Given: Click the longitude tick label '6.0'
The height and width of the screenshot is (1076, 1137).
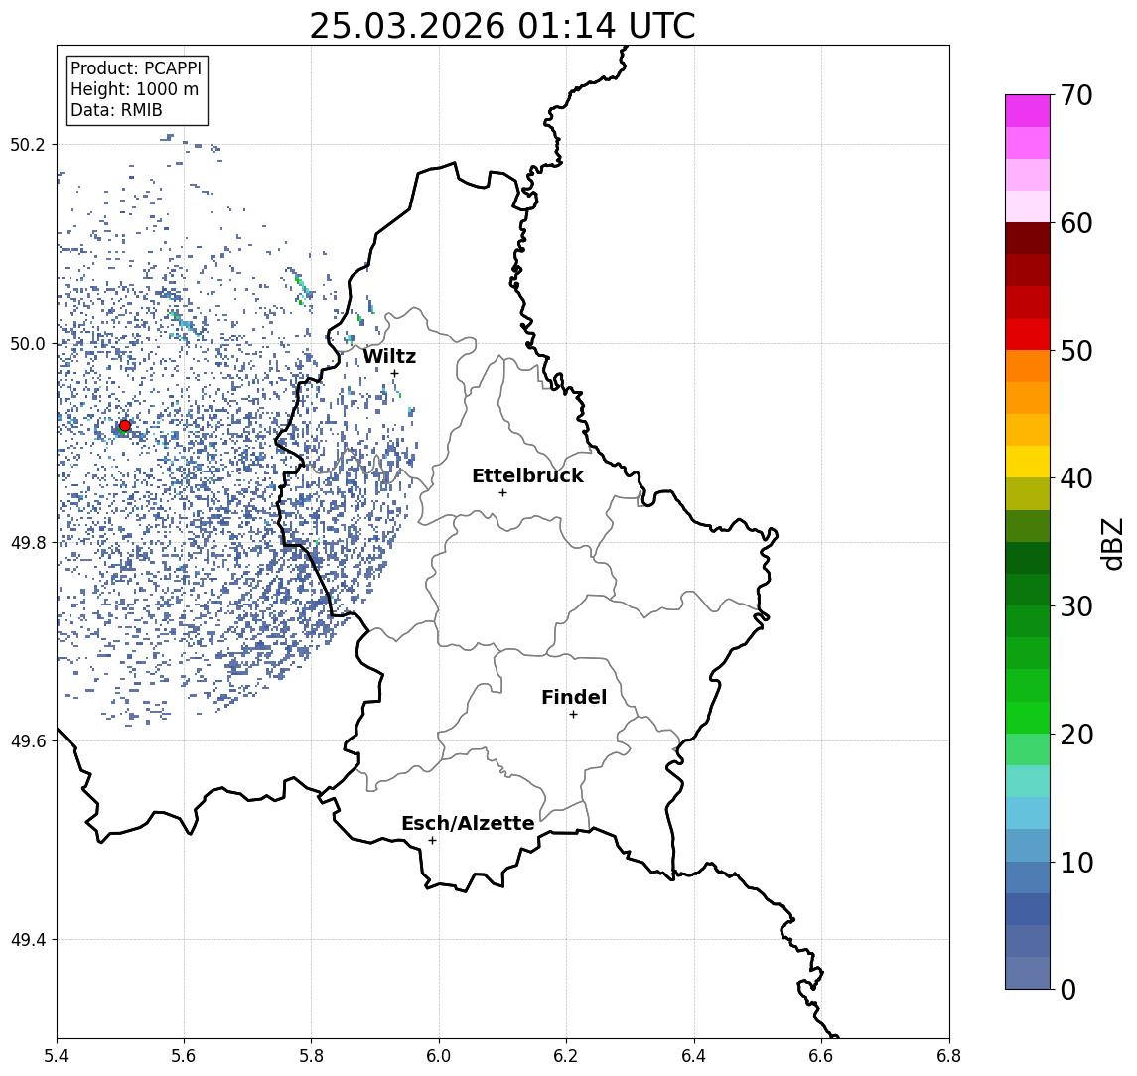Looking at the screenshot, I should pos(439,1056).
